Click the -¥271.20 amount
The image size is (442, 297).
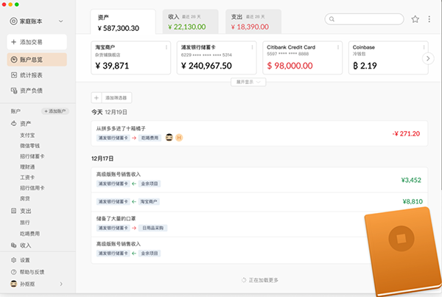tap(406, 133)
